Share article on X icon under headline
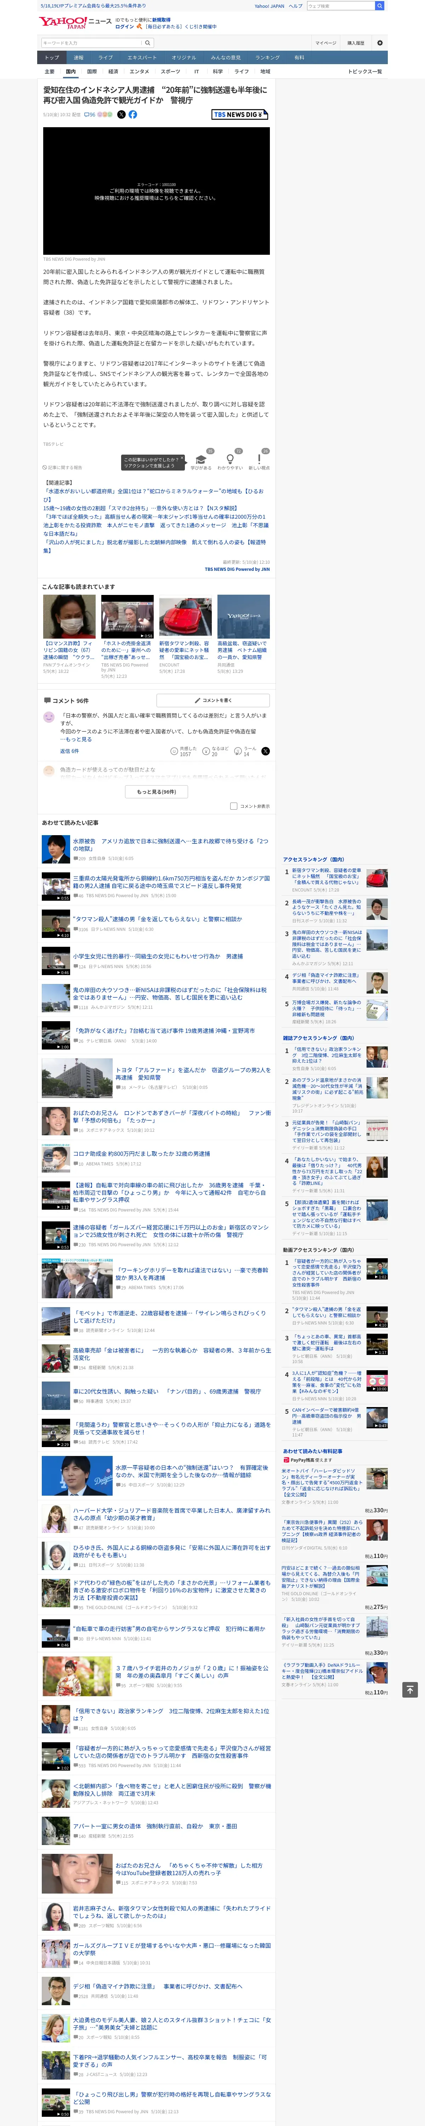The width and height of the screenshot is (425, 2126). click(x=121, y=115)
